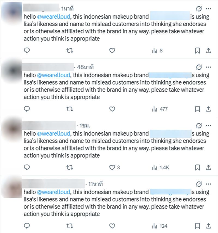Share the tweet with 1.4K views
Screen dimensions: 218x233
[x=208, y=167]
